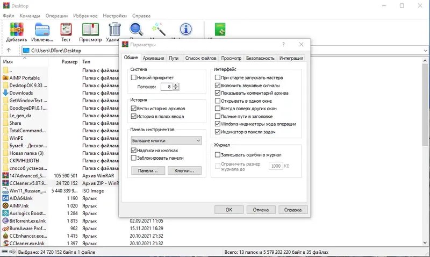
Task: Toggle Надписи на кнопках checkbox
Action: pos(133,151)
